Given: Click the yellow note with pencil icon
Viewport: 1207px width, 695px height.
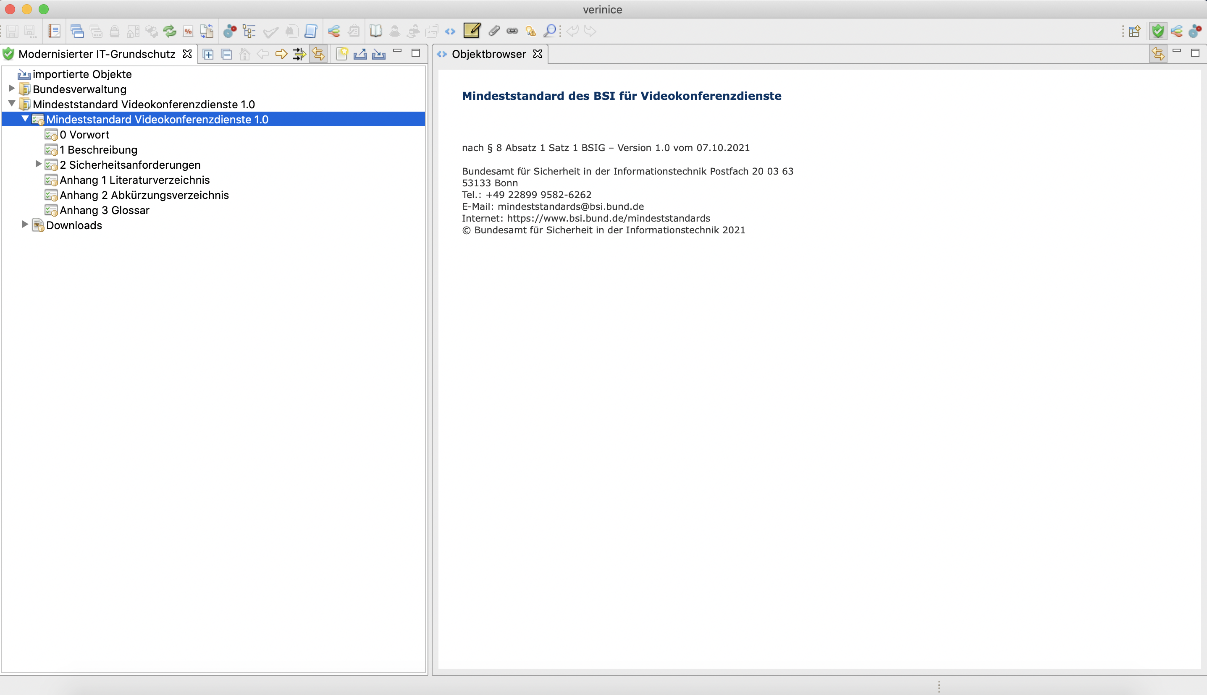Looking at the screenshot, I should (x=472, y=31).
